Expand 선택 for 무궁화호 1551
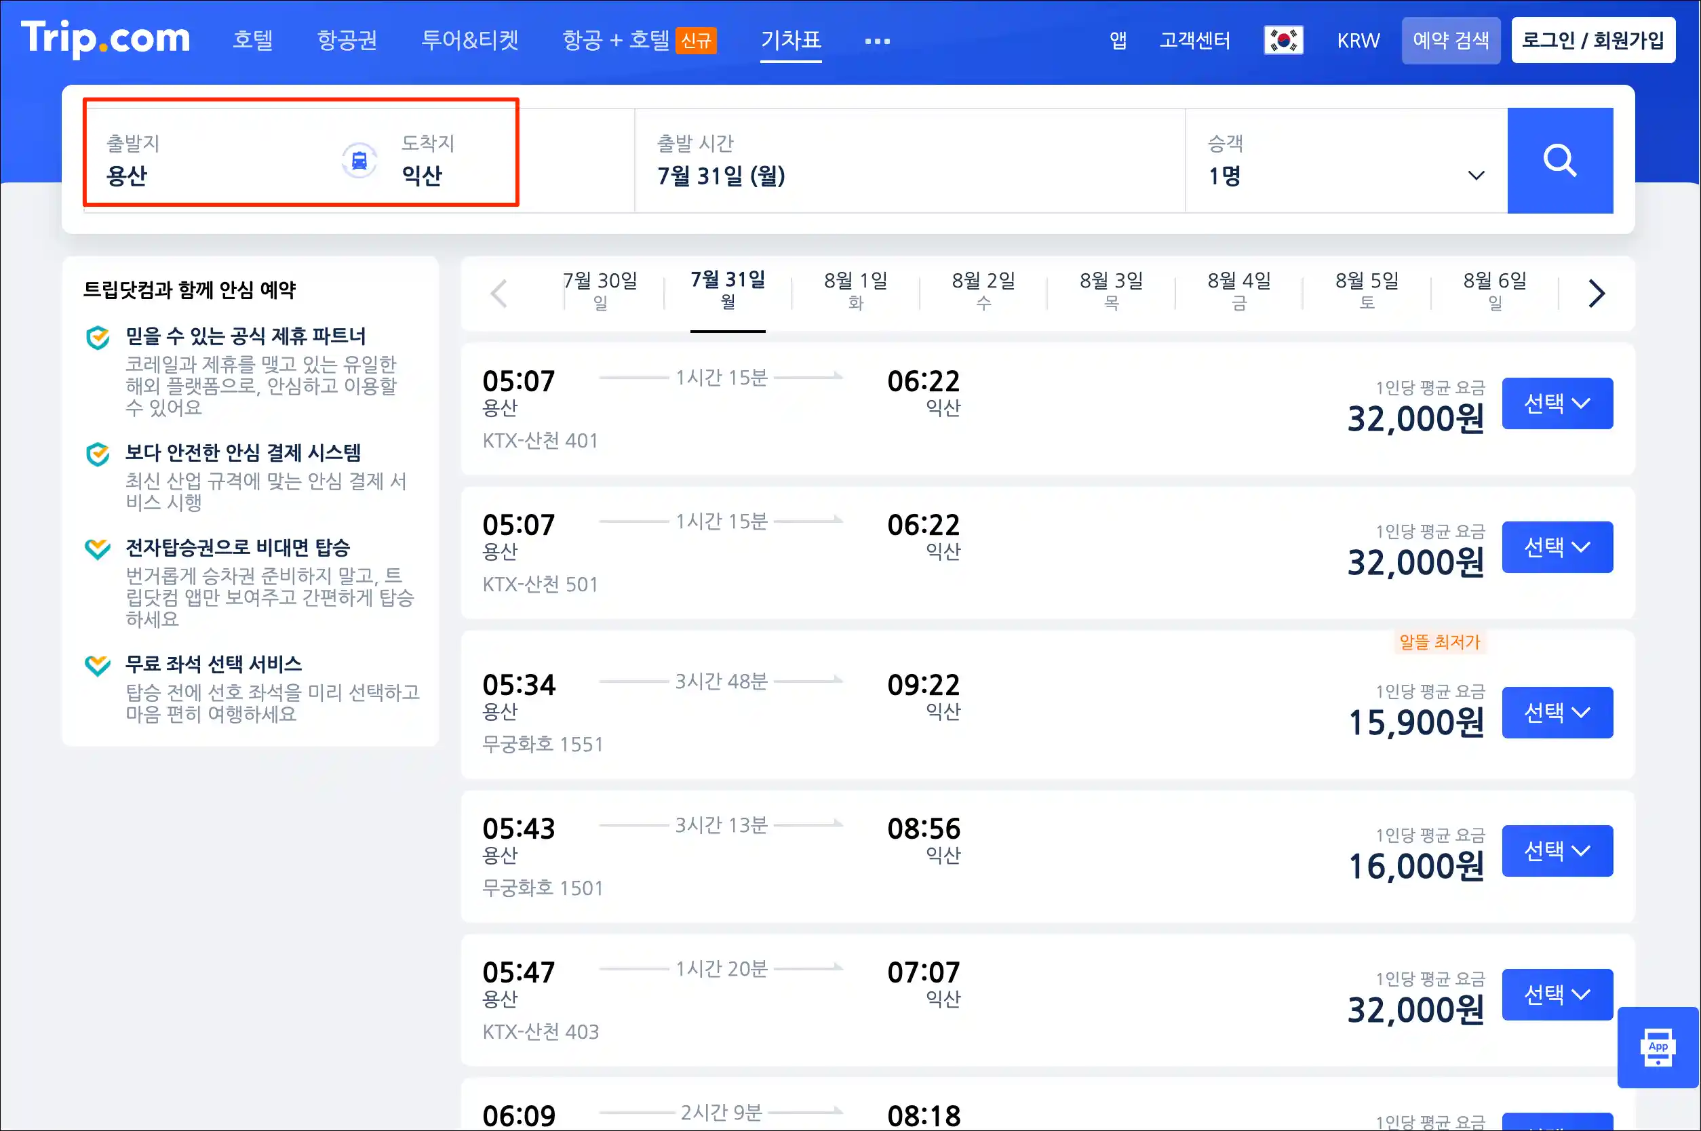Screen dimensions: 1701x1131 click(x=1557, y=713)
